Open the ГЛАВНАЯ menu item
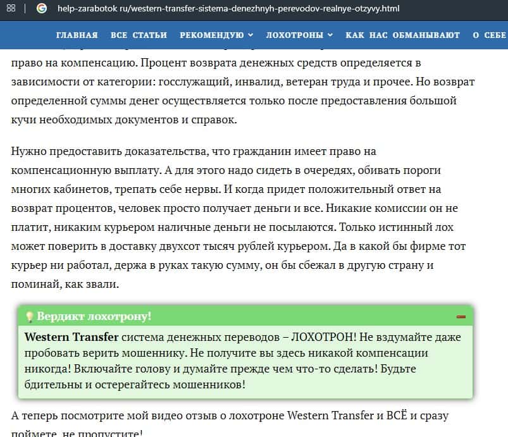This screenshot has width=508, height=437. [x=77, y=35]
